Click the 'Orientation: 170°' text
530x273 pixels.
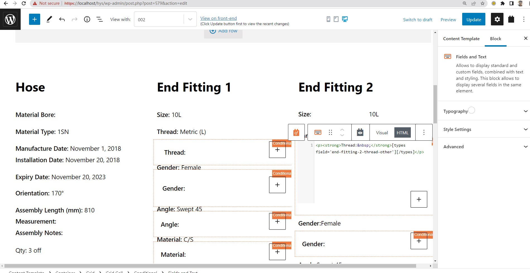[40, 193]
